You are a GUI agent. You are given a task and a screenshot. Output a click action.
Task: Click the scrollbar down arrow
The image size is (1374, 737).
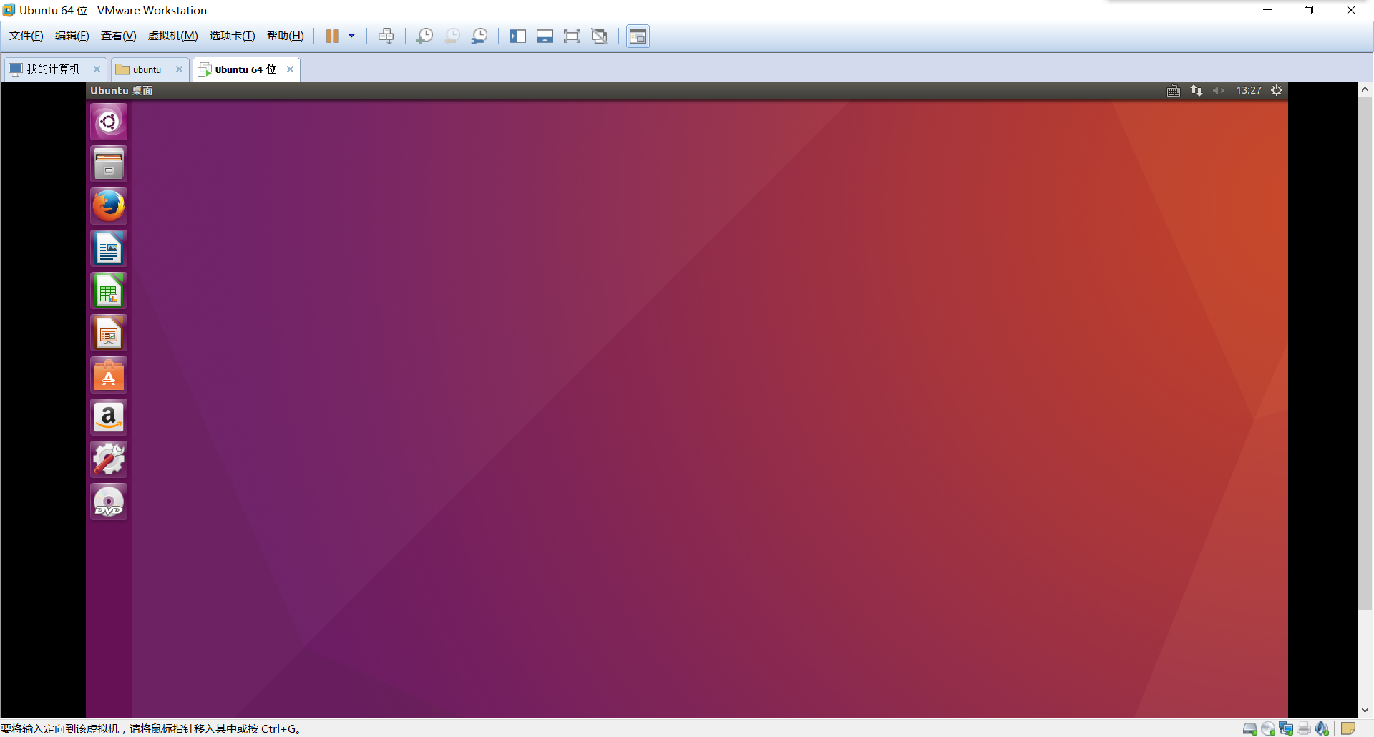(1365, 711)
